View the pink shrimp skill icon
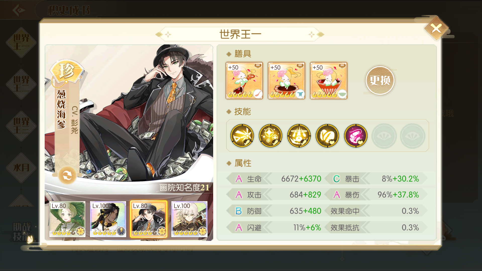 355,136
